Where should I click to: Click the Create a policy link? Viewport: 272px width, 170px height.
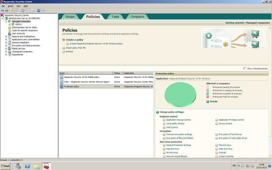pos(75,40)
